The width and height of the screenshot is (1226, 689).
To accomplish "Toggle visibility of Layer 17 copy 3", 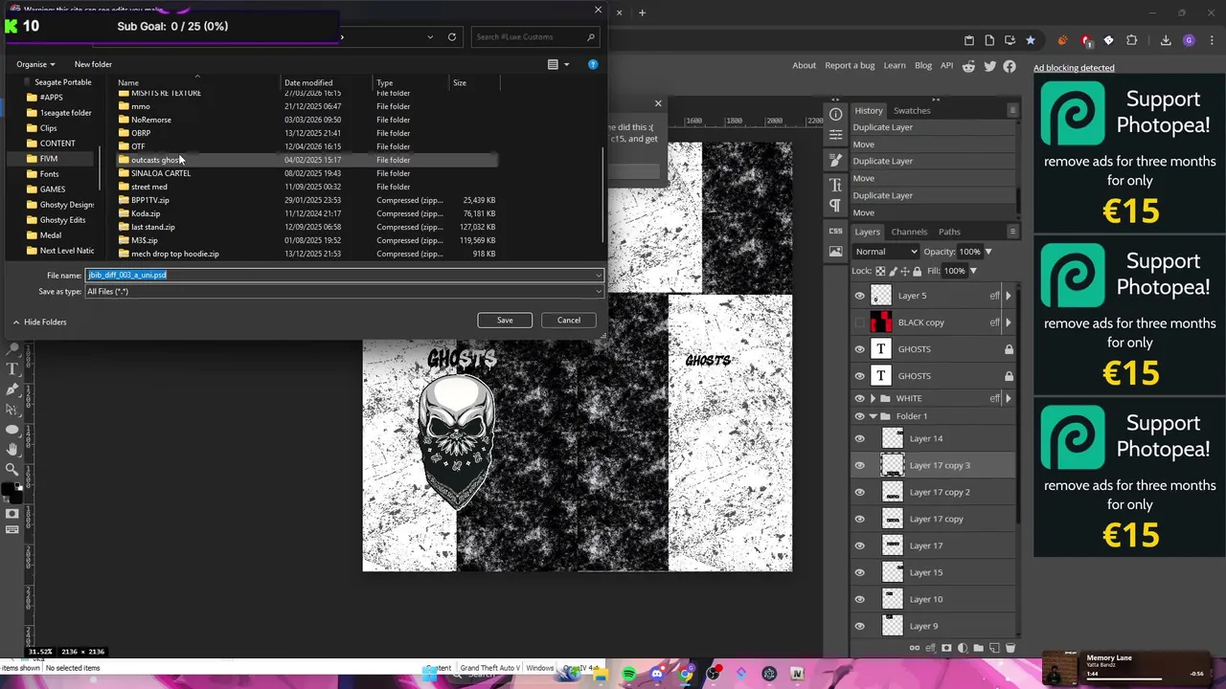I will coord(859,465).
